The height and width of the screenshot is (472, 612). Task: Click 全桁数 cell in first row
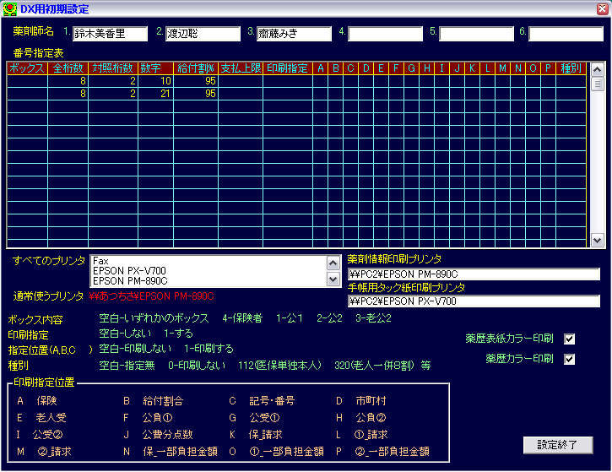[68, 81]
